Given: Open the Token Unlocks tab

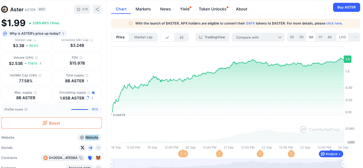Looking at the screenshot, I should point(213,9).
